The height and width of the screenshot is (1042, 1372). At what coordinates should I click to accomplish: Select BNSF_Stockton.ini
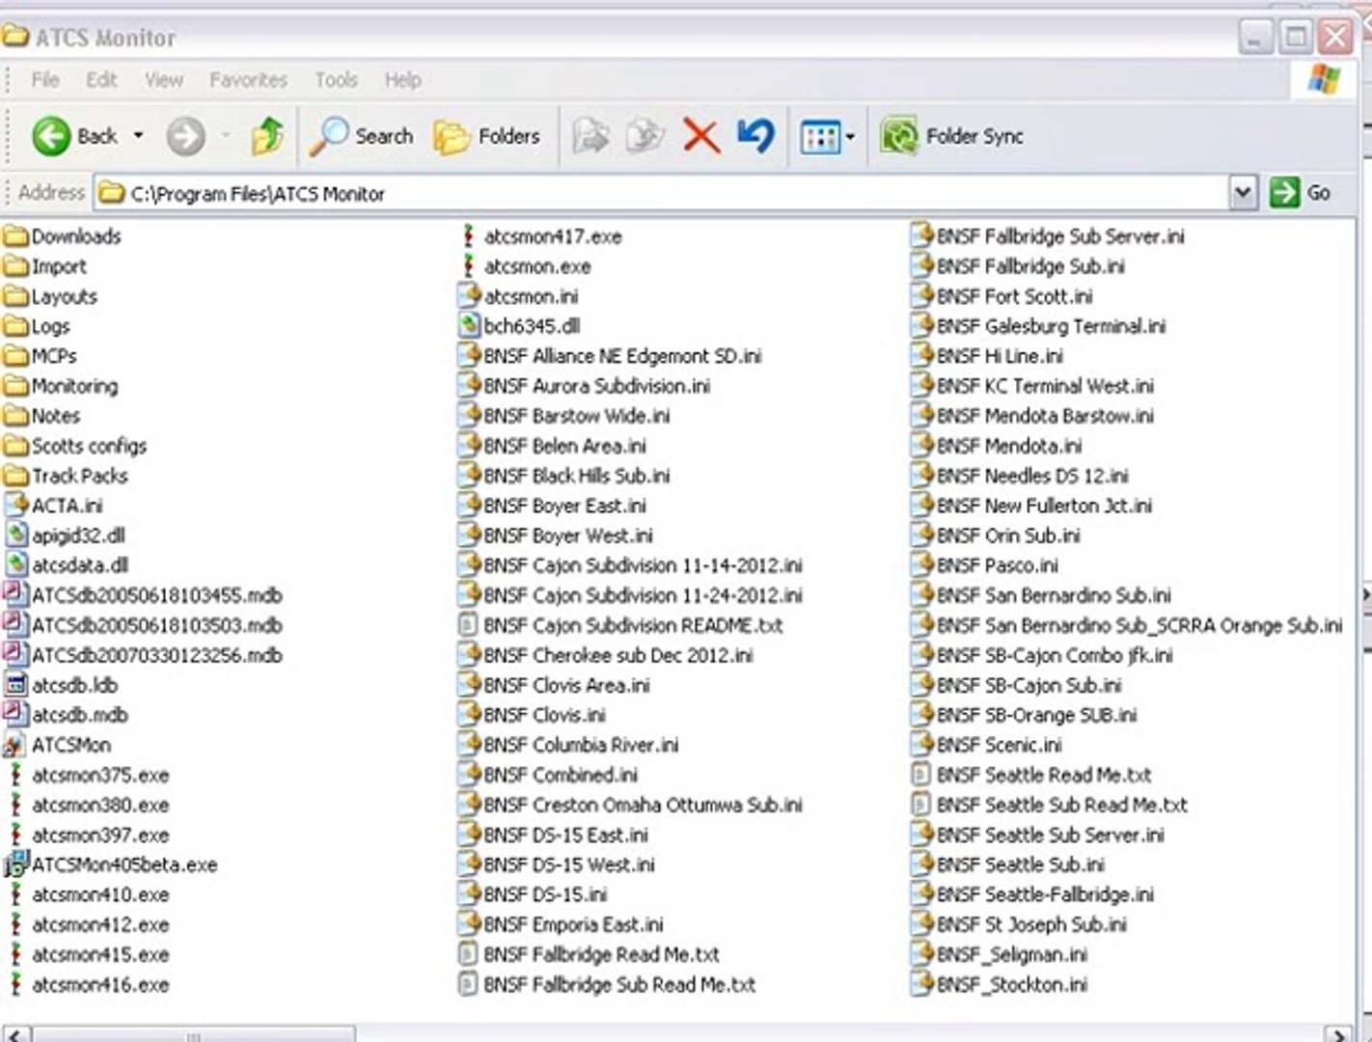point(1000,984)
